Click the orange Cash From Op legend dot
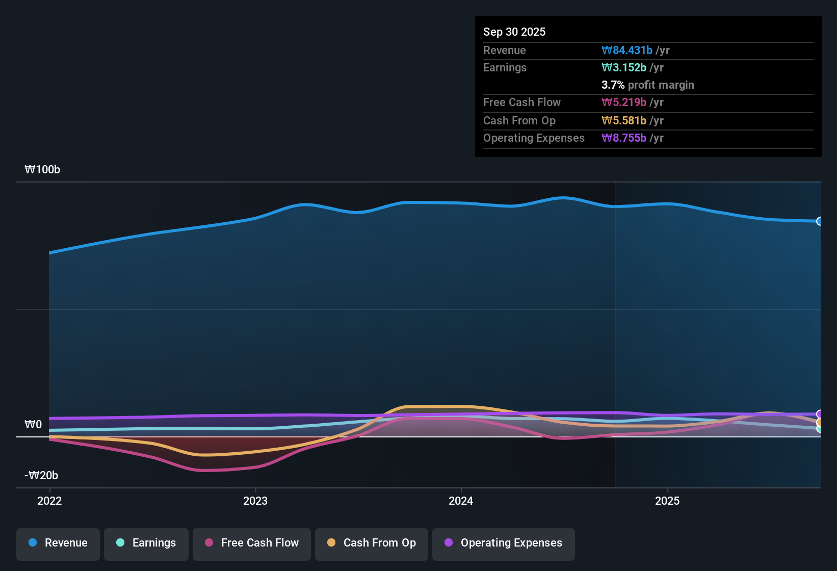The image size is (837, 571). 331,542
